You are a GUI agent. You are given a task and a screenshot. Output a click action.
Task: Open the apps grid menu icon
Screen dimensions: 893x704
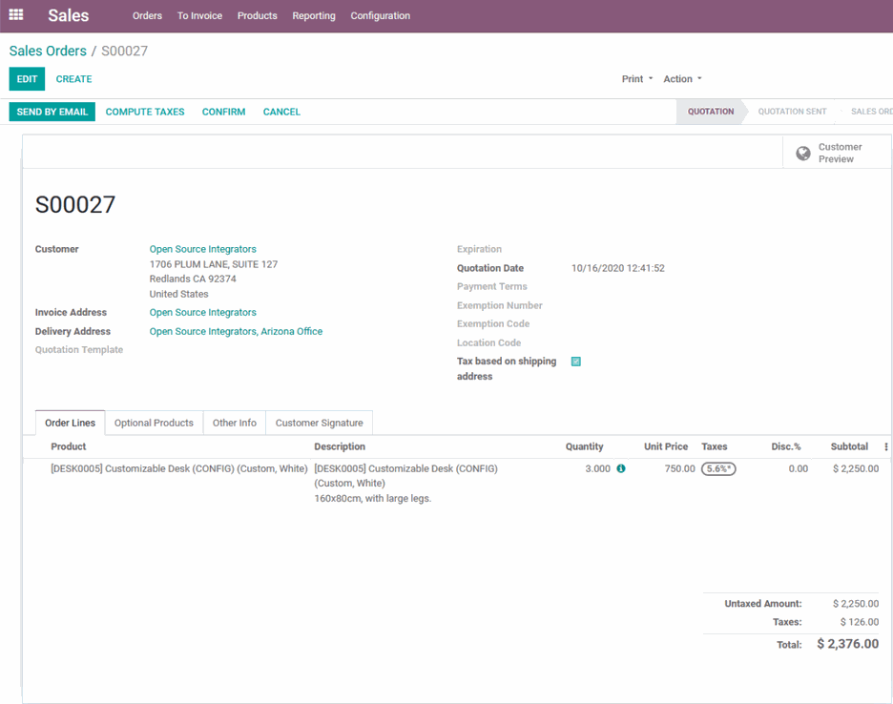(16, 15)
